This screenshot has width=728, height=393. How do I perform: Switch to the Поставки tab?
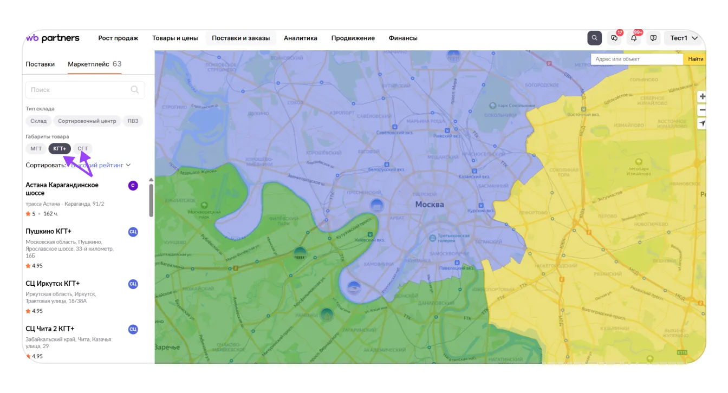tap(40, 64)
